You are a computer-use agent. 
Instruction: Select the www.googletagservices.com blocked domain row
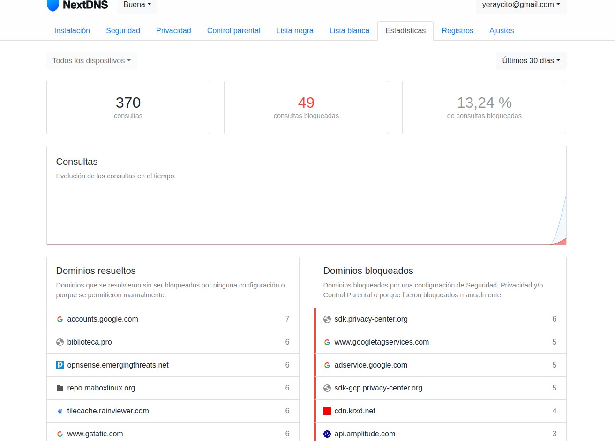pos(382,342)
